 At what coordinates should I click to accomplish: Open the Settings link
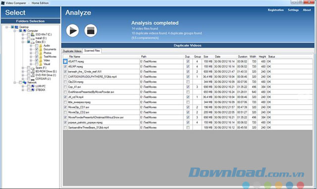(293, 10)
